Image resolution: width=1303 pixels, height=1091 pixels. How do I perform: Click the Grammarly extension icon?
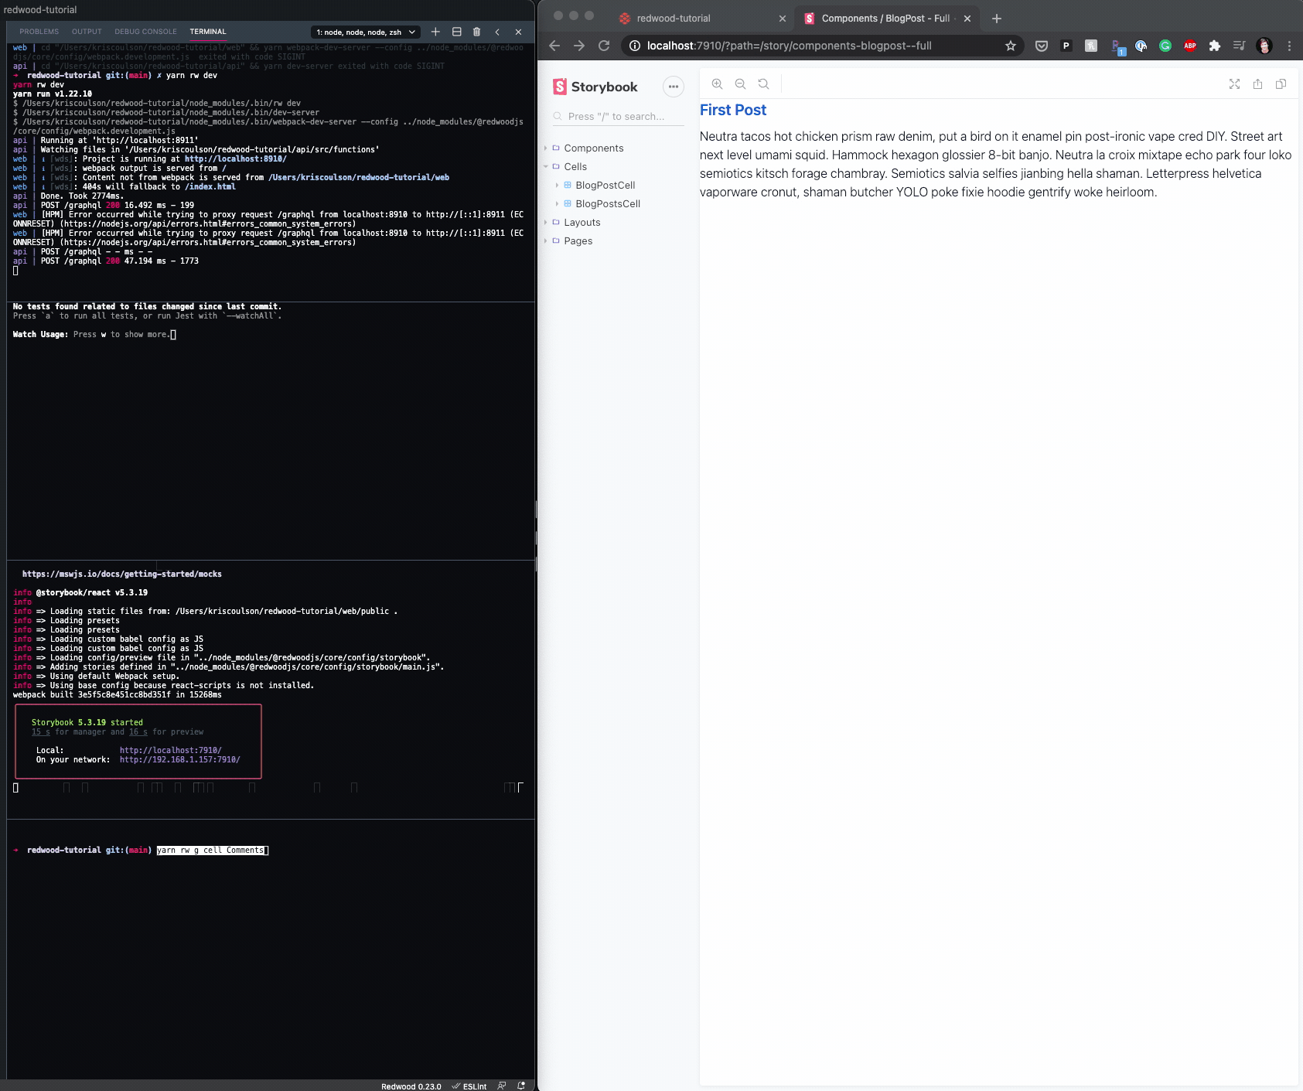pos(1165,46)
